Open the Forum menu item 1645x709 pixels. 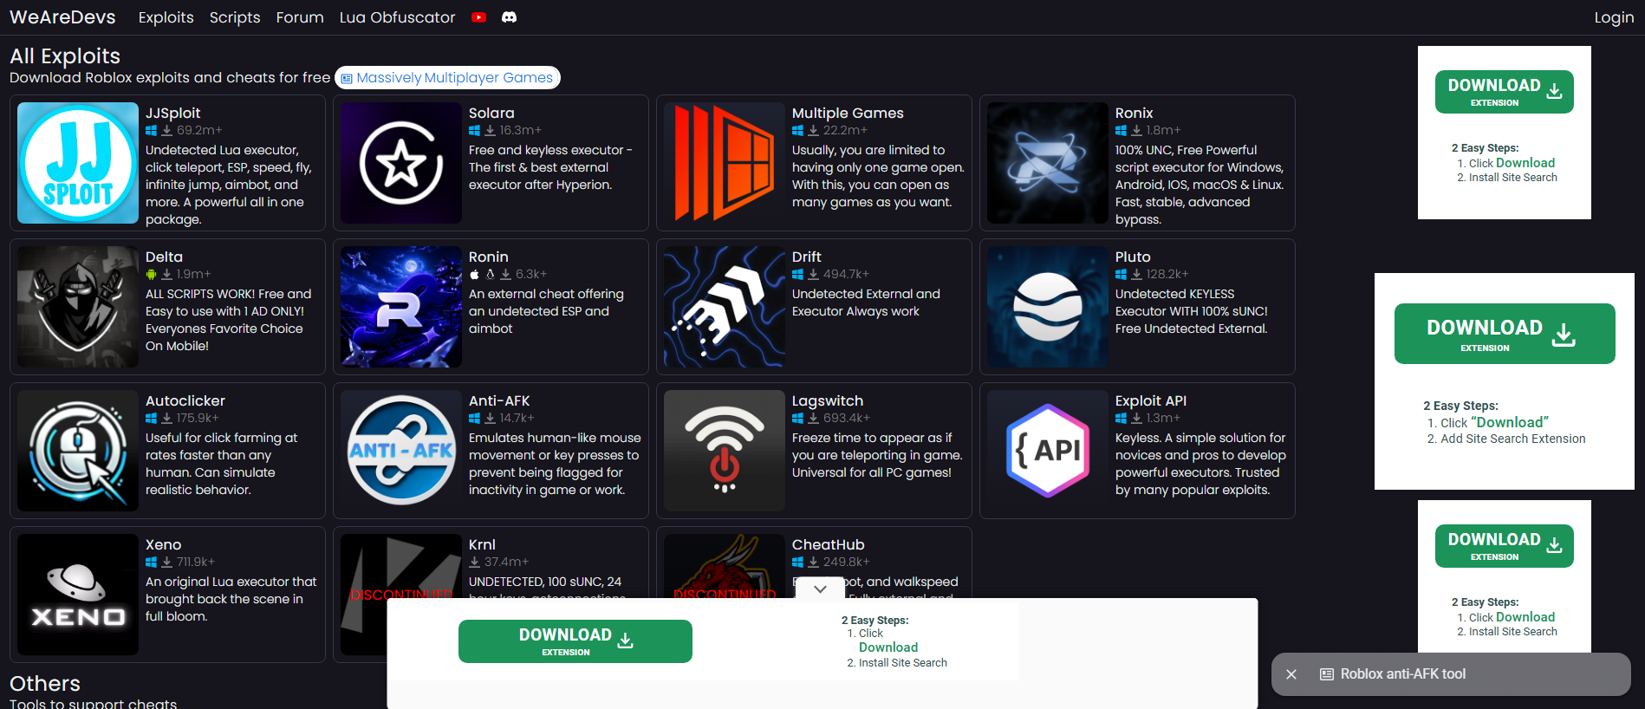pos(300,17)
